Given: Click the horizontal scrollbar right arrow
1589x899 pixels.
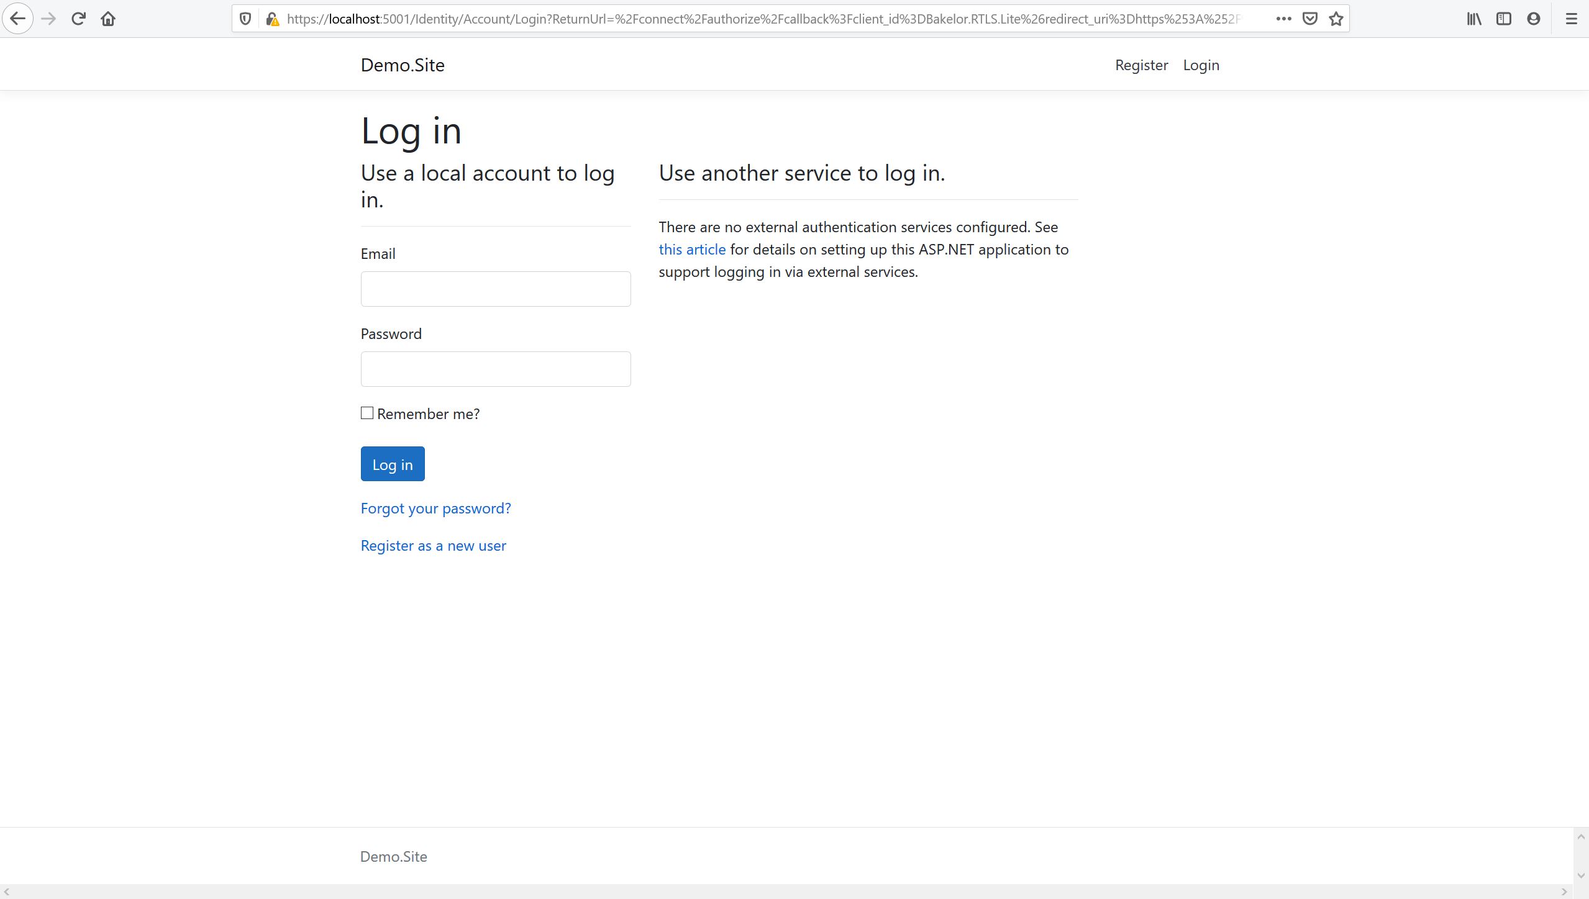Looking at the screenshot, I should [x=1564, y=892].
